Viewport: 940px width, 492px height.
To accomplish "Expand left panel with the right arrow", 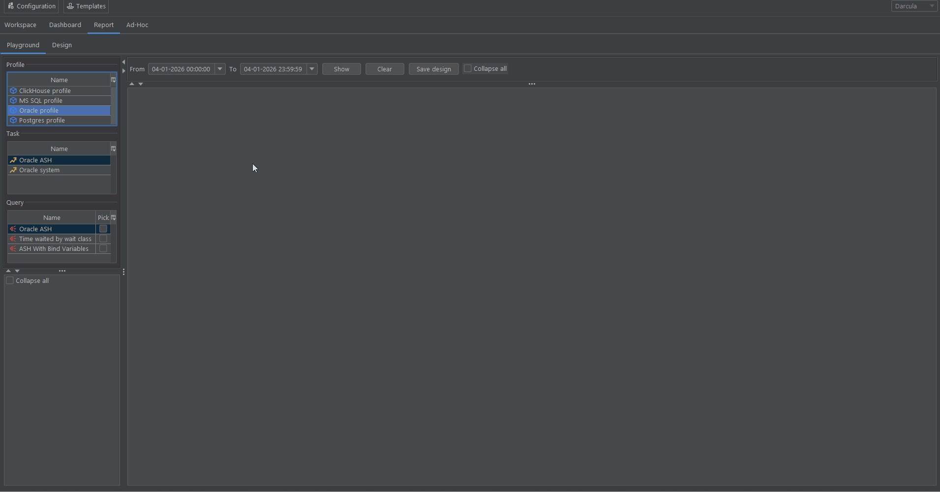I will (x=123, y=71).
